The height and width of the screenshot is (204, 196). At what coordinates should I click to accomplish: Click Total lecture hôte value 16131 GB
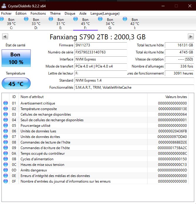(180, 45)
